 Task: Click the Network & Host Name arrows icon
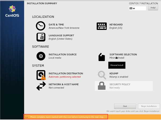[x=41, y=86]
